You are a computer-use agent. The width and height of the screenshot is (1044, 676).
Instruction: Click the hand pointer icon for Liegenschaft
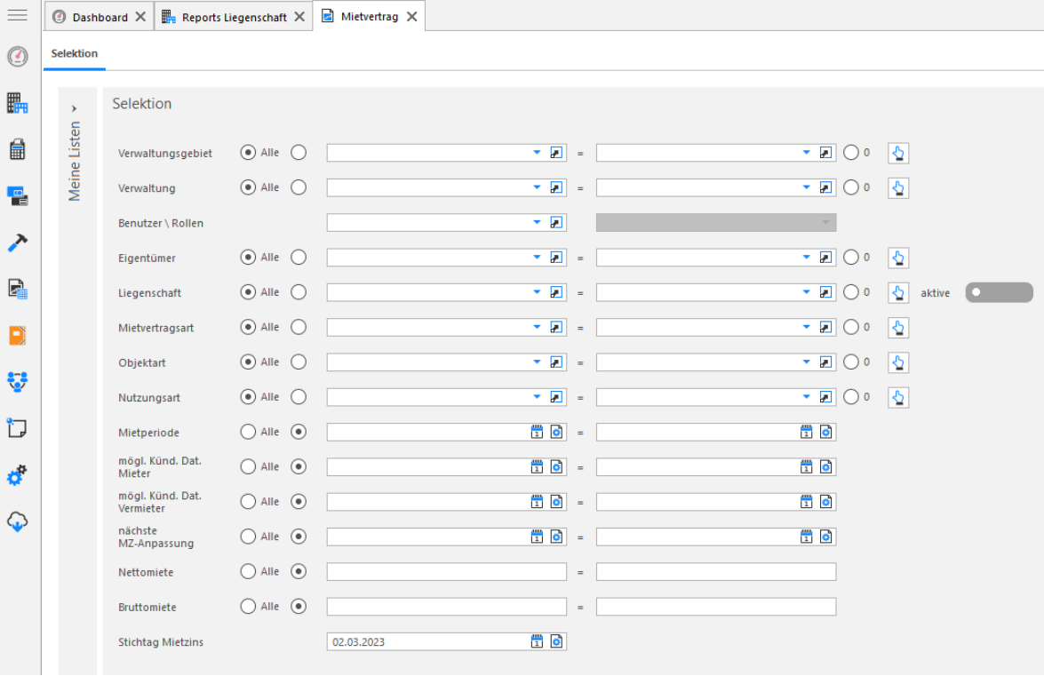[898, 293]
